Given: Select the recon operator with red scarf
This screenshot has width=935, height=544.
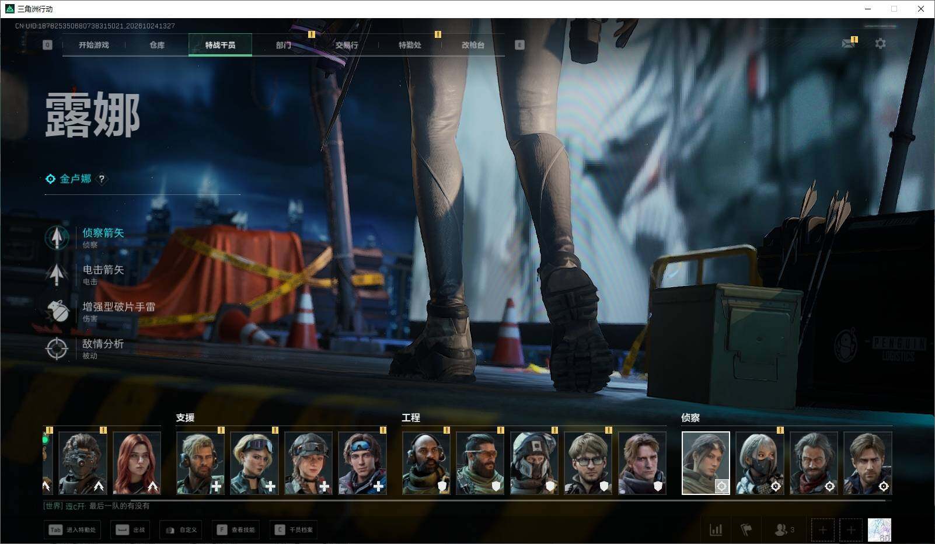Looking at the screenshot, I should (814, 463).
